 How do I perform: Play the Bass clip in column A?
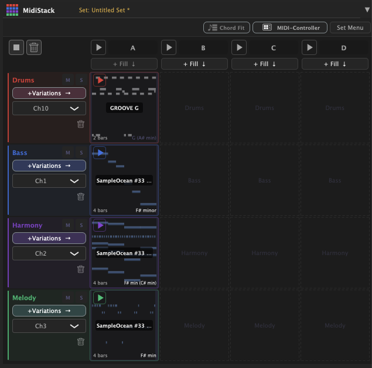point(100,153)
